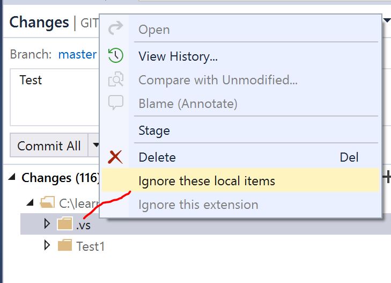391x283 pixels.
Task: Click the Compare with Unmodified icon
Action: (115, 81)
